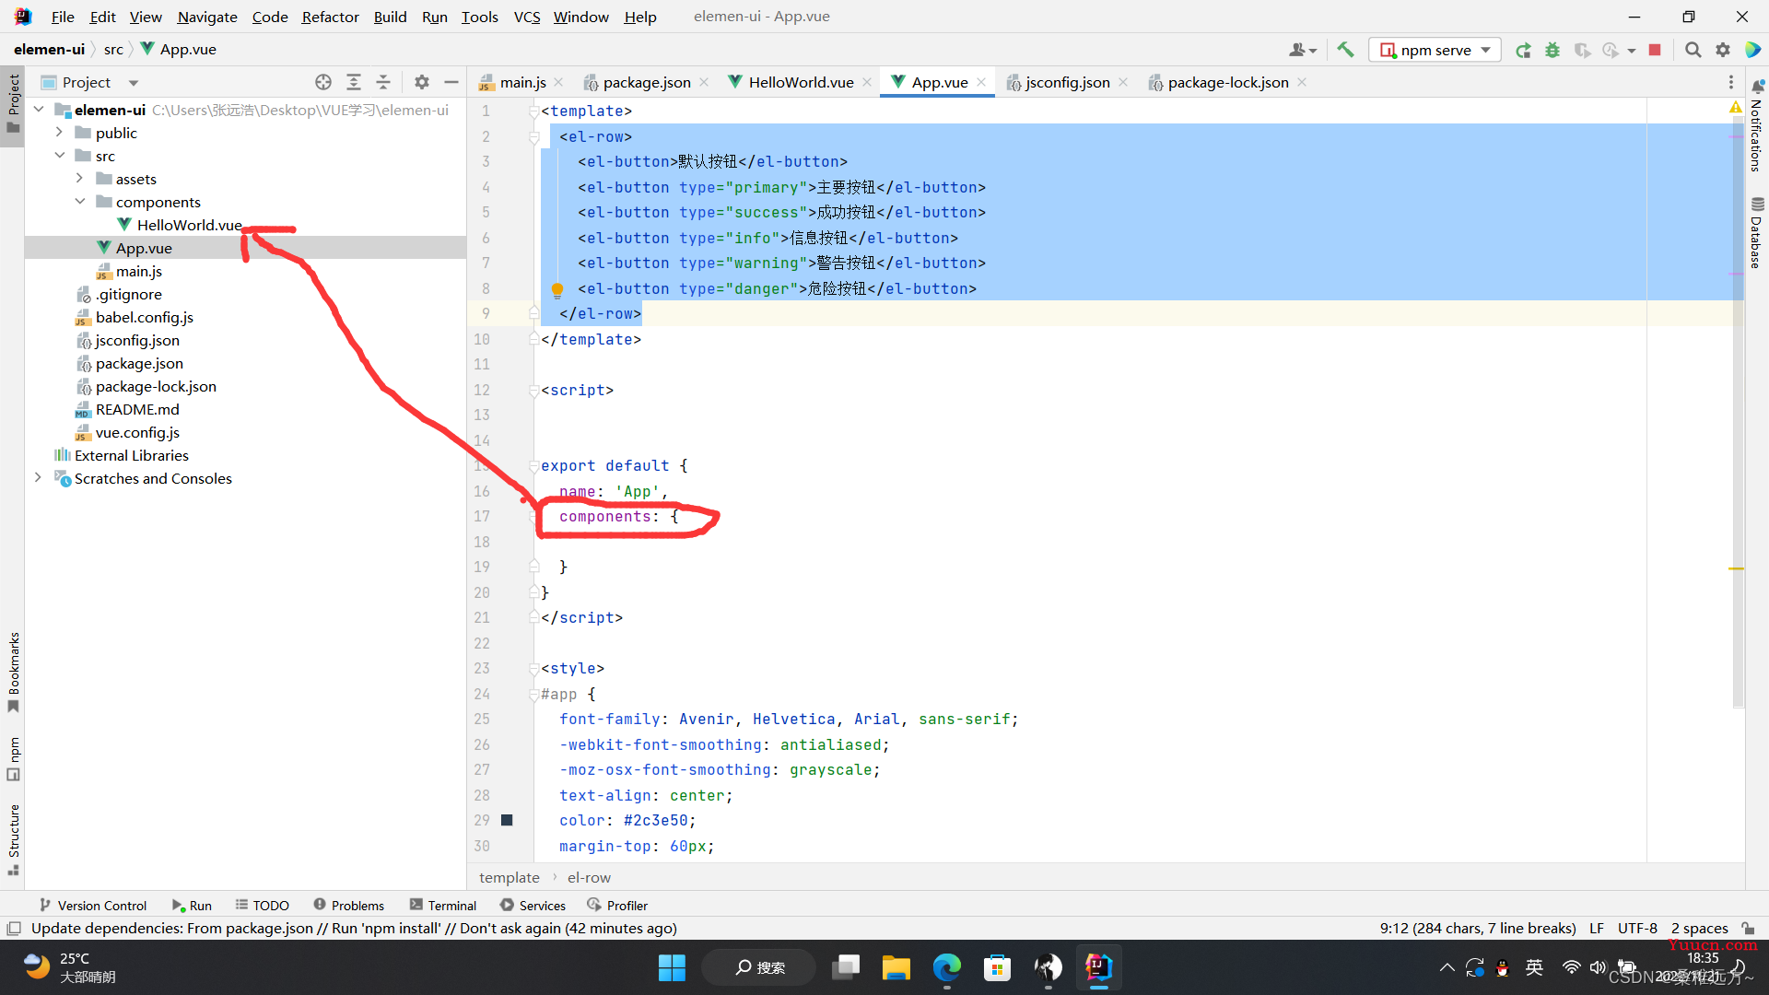Switch to the package-lock.json editor tab
This screenshot has height=995, width=1769.
pyautogui.click(x=1227, y=82)
